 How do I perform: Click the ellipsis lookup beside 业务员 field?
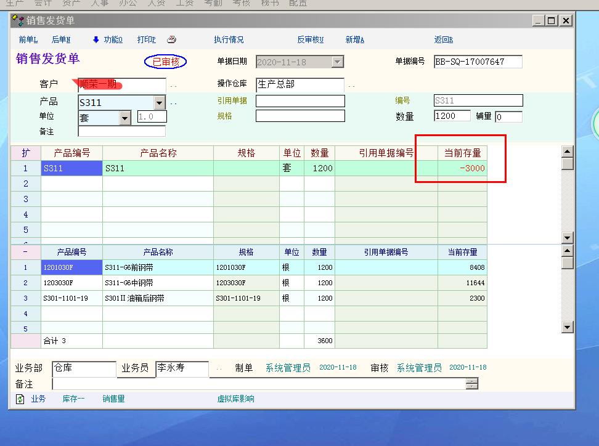tap(219, 369)
